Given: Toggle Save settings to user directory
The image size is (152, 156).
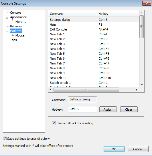Looking at the screenshot, I should 26,139.
